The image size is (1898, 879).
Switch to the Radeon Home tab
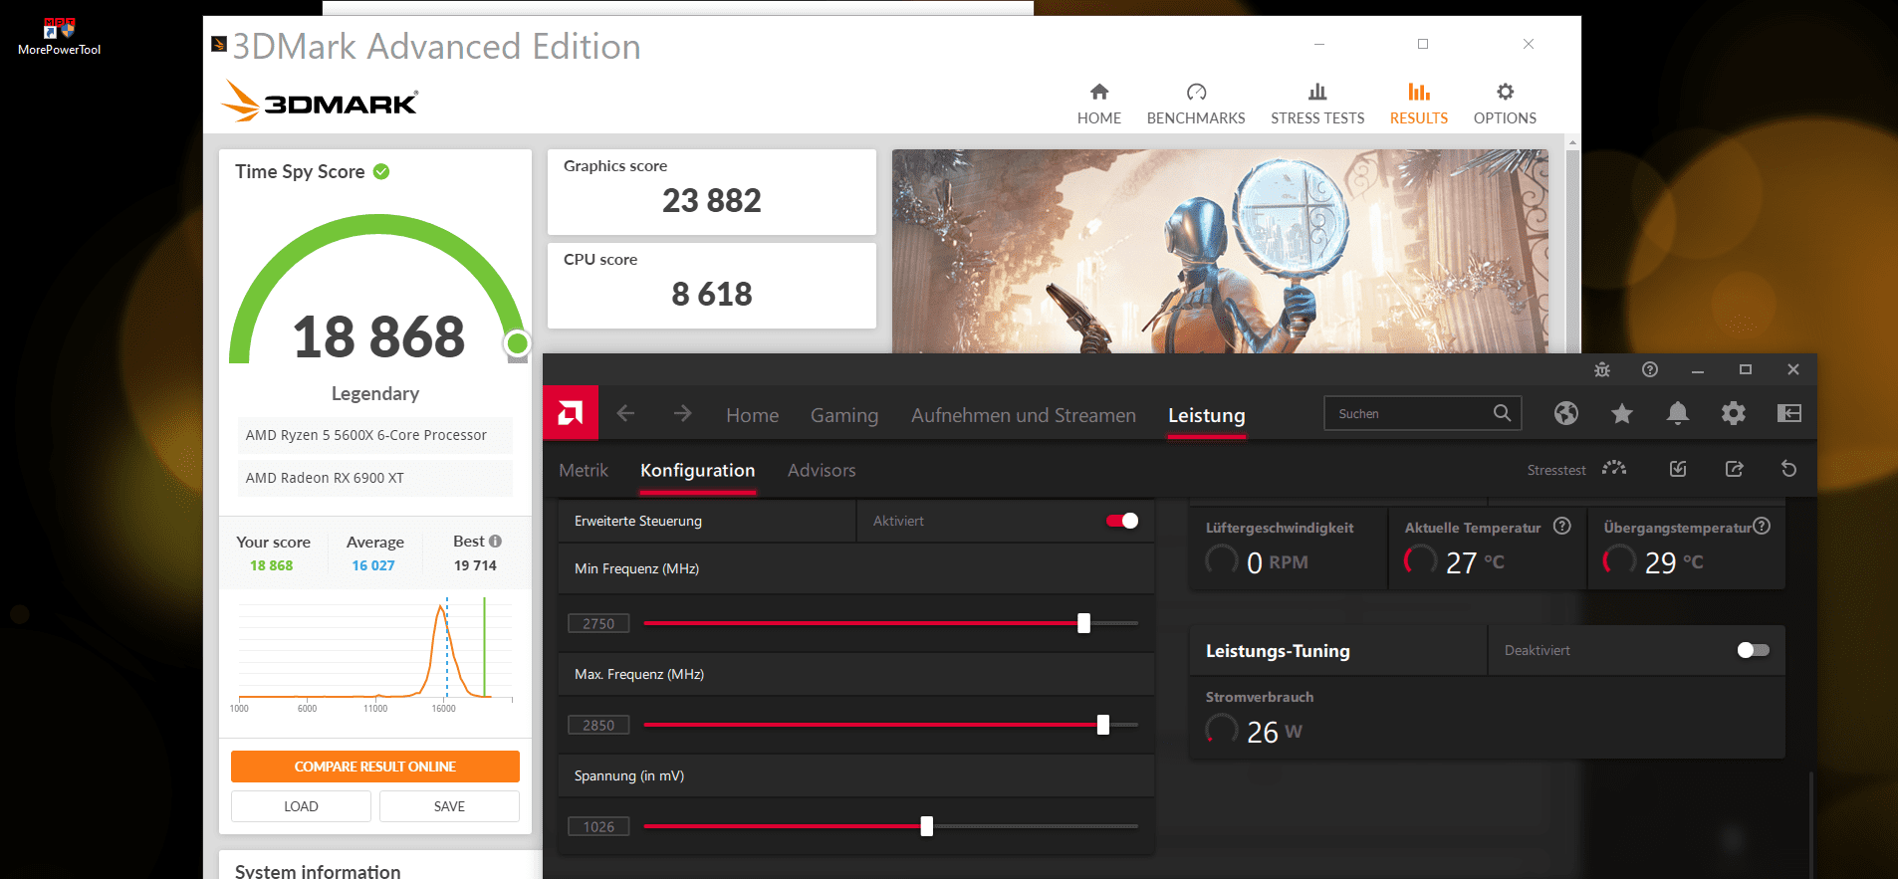point(752,415)
